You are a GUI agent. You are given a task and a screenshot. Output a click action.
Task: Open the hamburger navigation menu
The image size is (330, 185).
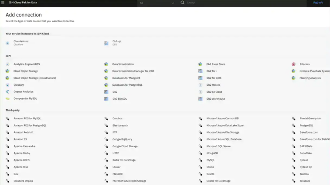click(x=3, y=3)
